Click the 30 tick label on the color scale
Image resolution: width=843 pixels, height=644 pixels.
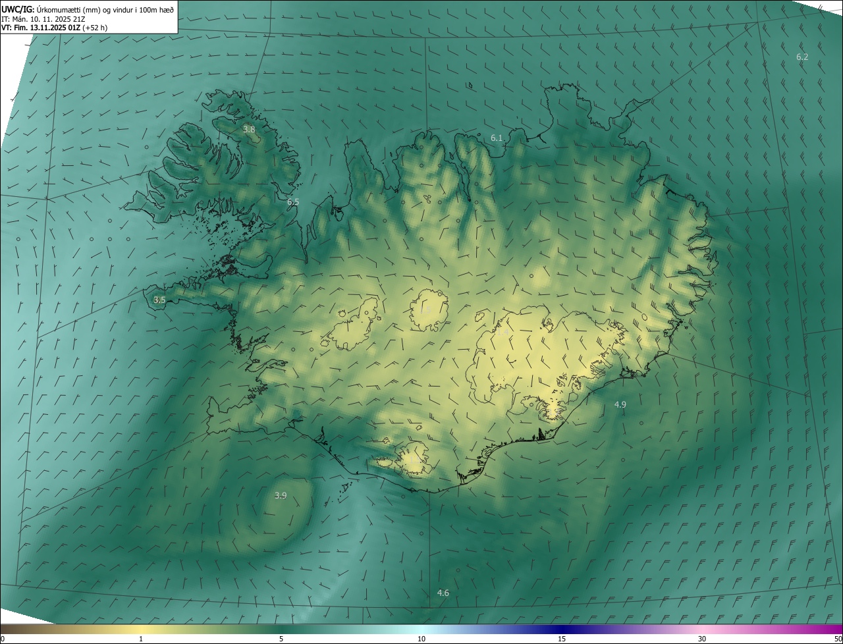point(702,639)
